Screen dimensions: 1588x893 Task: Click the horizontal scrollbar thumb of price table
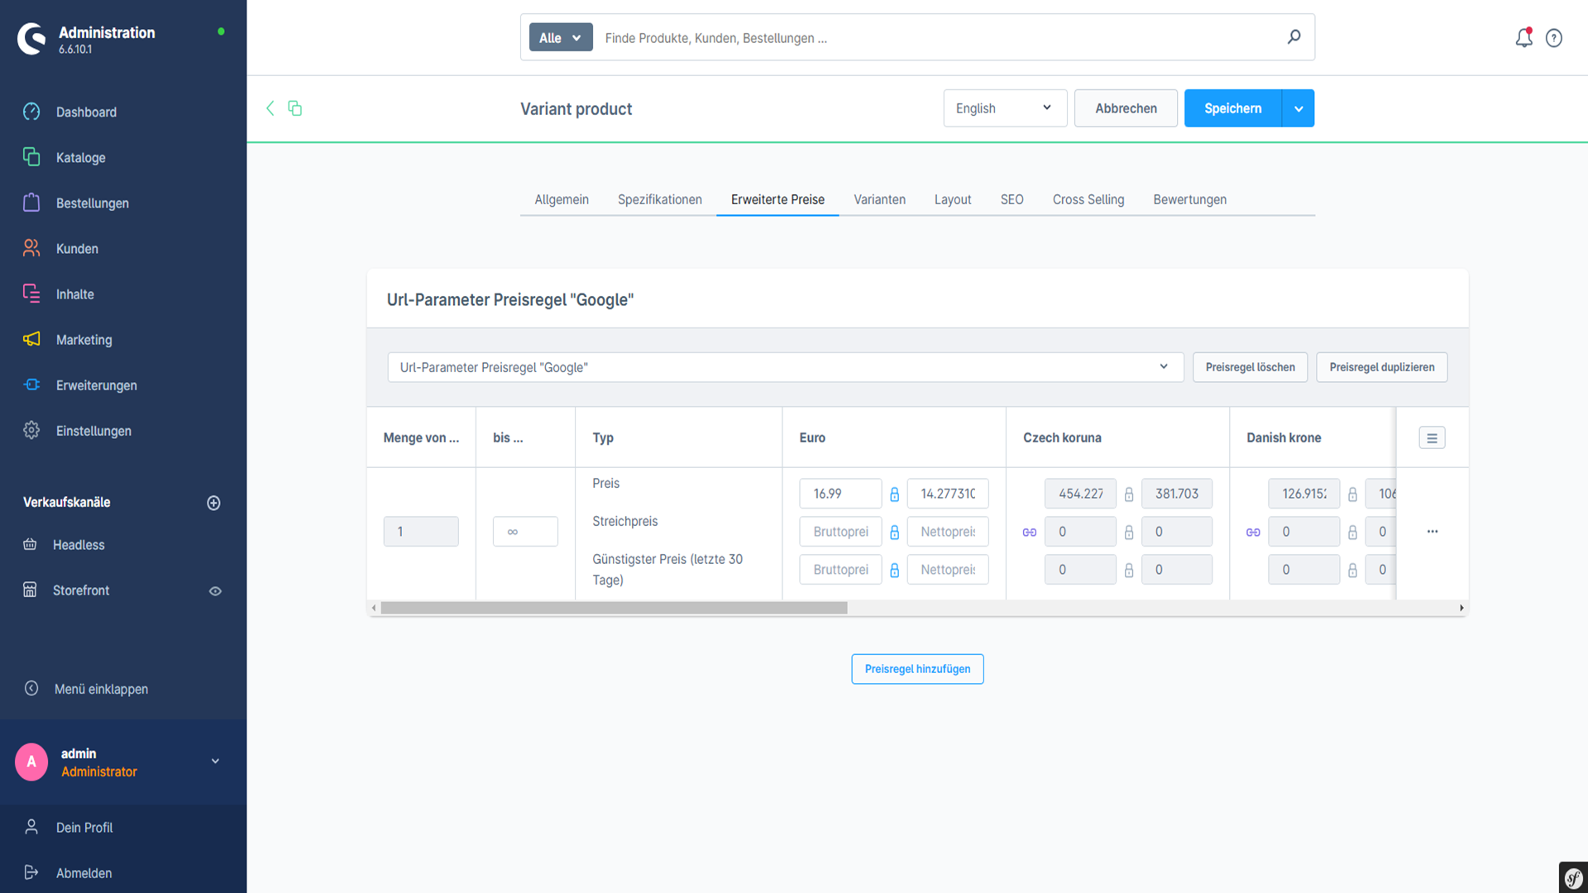pos(614,608)
